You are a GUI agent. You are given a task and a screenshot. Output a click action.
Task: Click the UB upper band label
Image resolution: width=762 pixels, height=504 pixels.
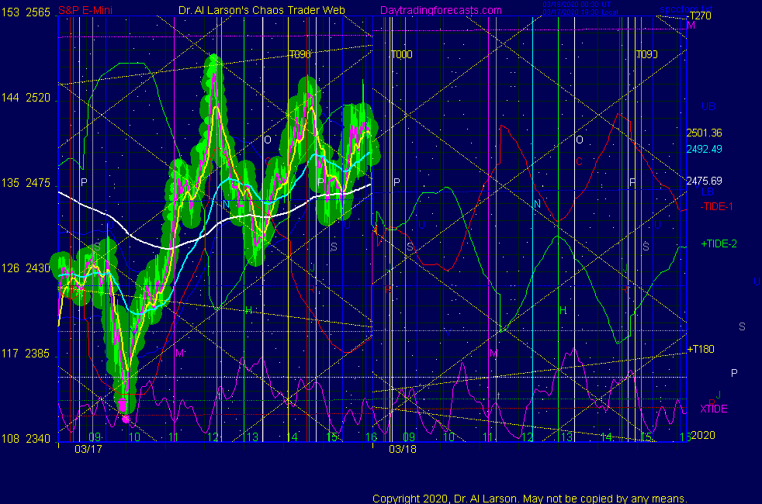coord(708,106)
